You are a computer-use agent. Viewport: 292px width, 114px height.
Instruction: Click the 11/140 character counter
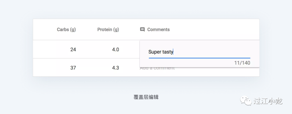point(242,63)
